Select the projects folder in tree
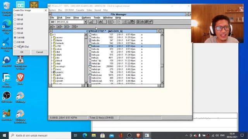248x139 pixels. pos(58,72)
